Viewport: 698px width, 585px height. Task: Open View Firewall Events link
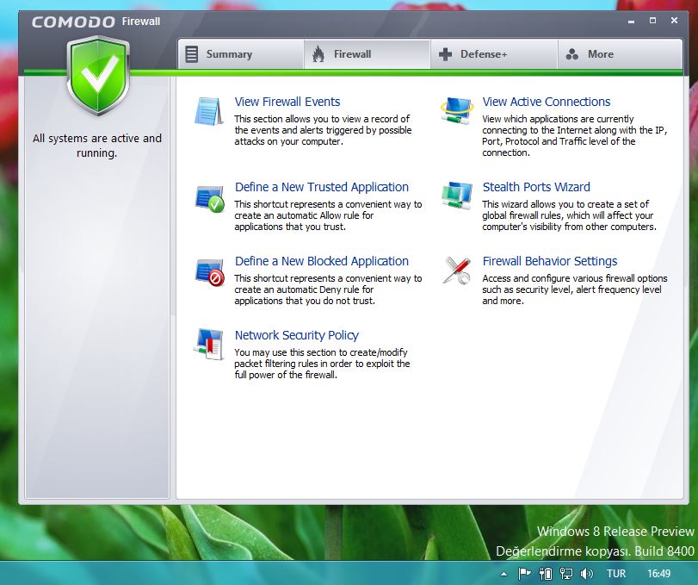pos(287,102)
